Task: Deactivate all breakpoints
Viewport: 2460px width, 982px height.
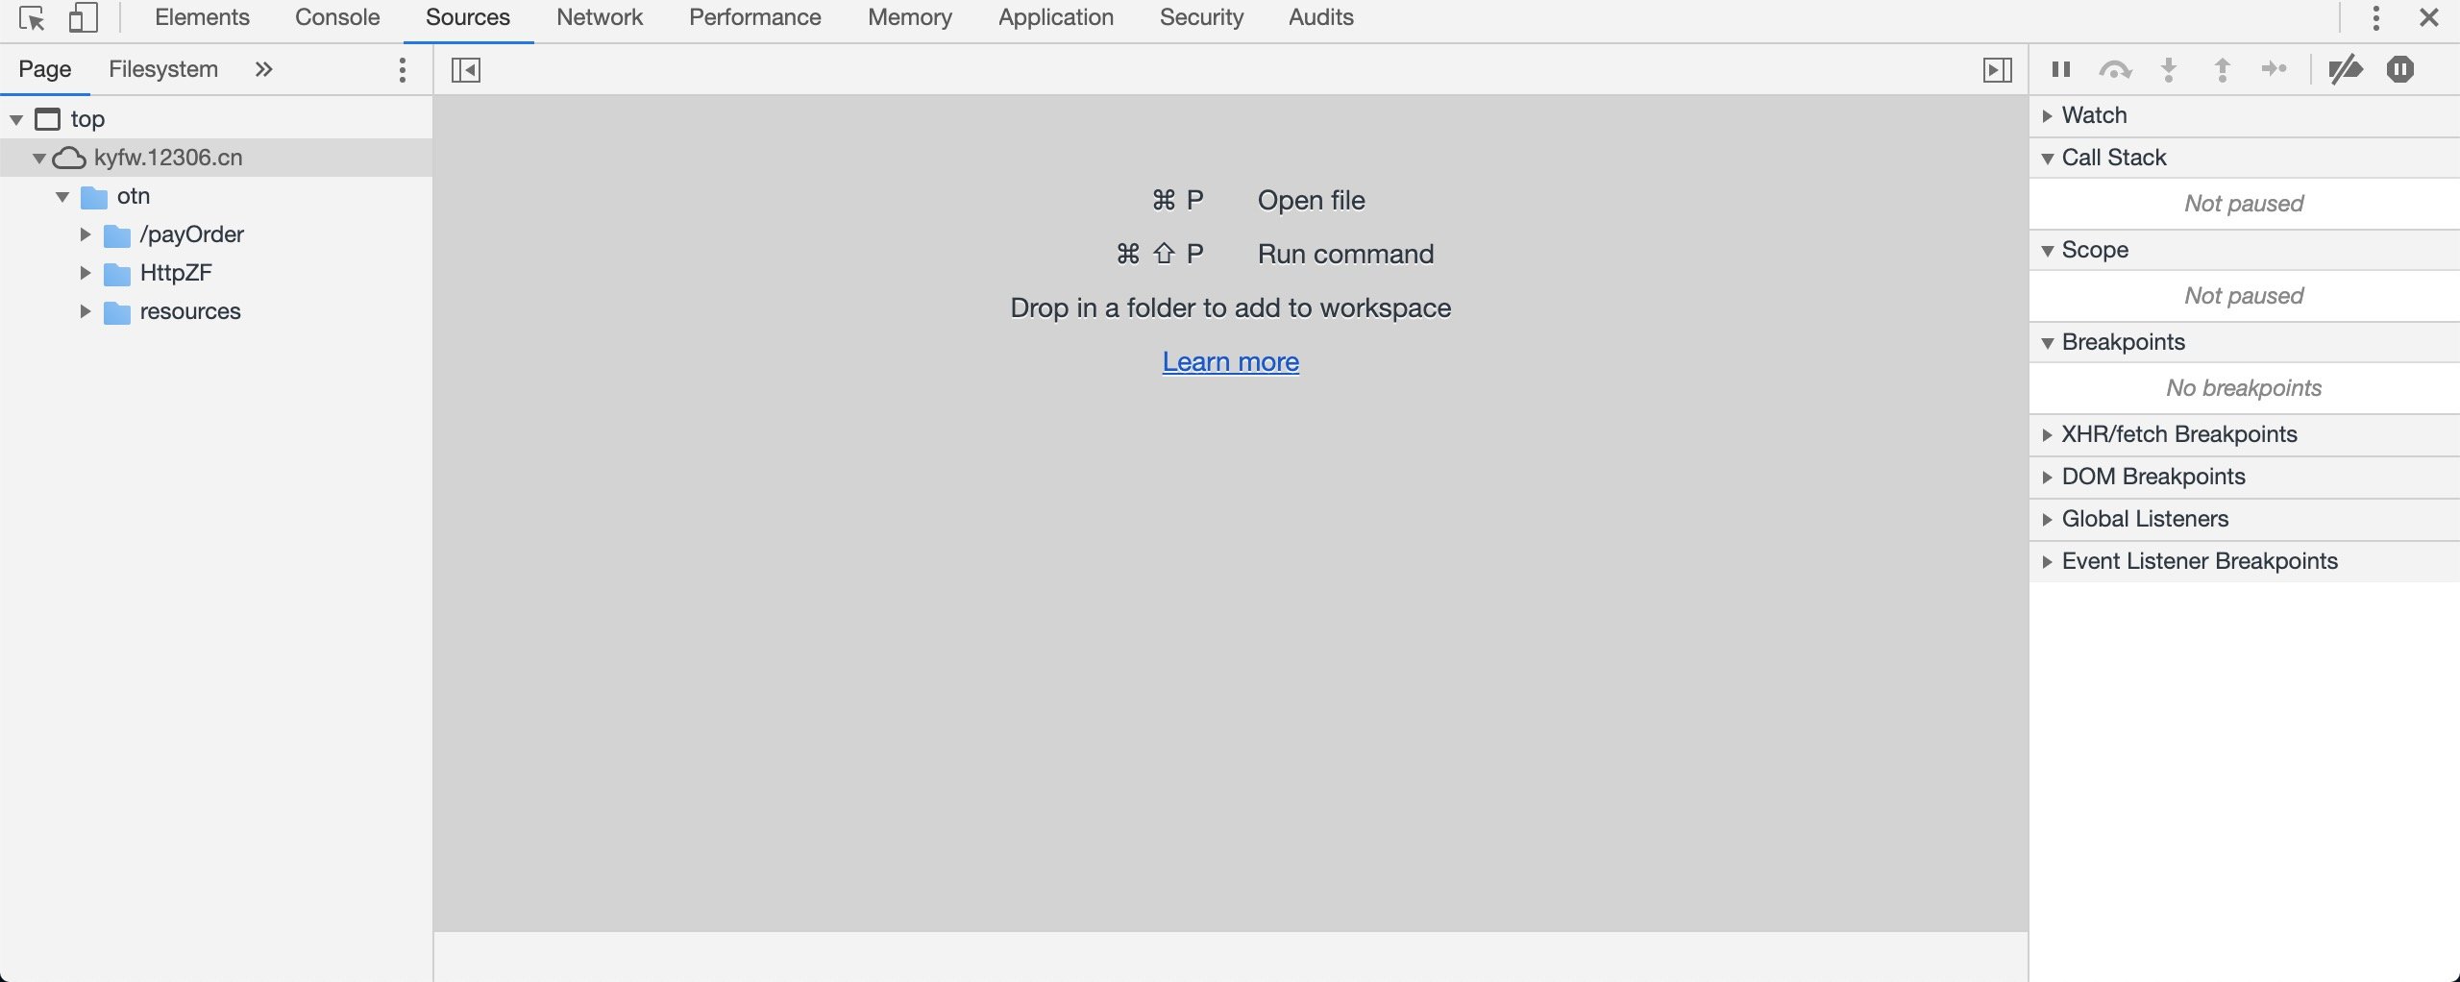Action: point(2345,69)
